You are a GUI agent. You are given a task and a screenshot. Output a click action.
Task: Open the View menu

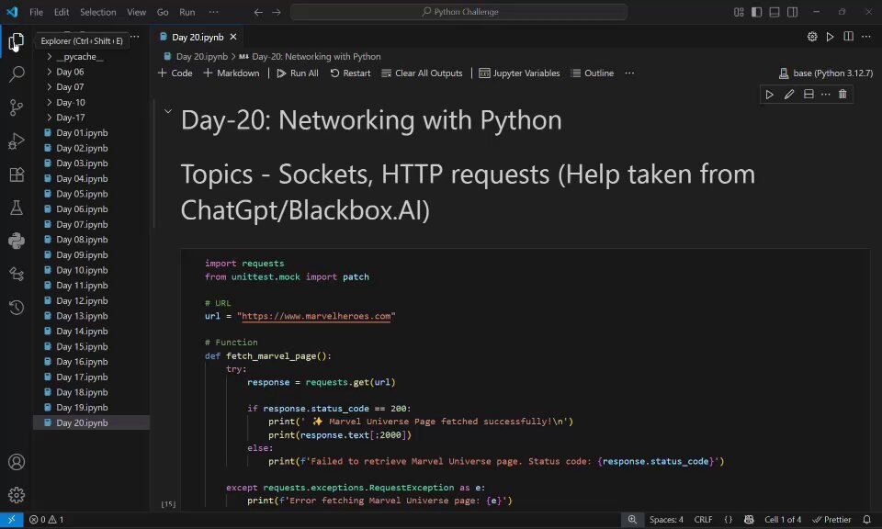136,12
